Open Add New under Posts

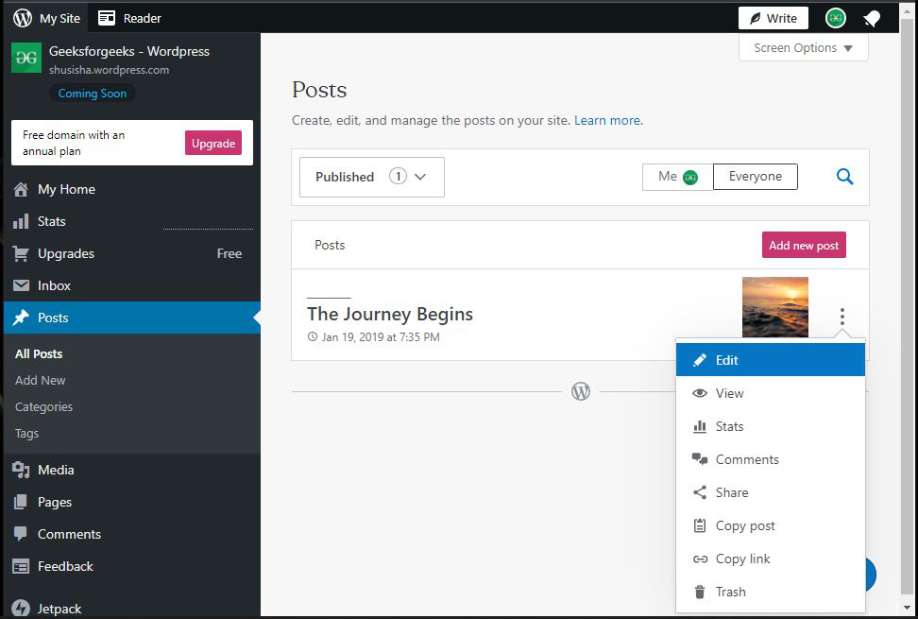[41, 380]
